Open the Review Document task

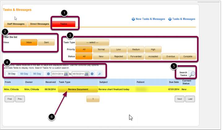click(x=78, y=90)
